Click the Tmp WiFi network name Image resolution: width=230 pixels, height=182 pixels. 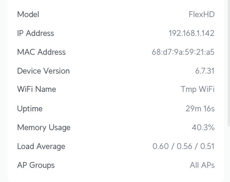coord(198,89)
